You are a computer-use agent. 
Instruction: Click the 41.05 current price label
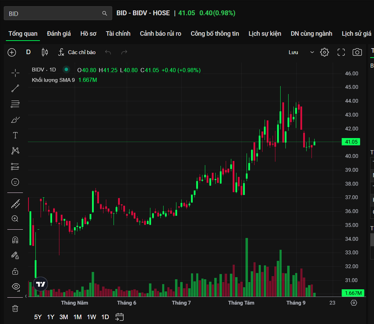point(351,142)
